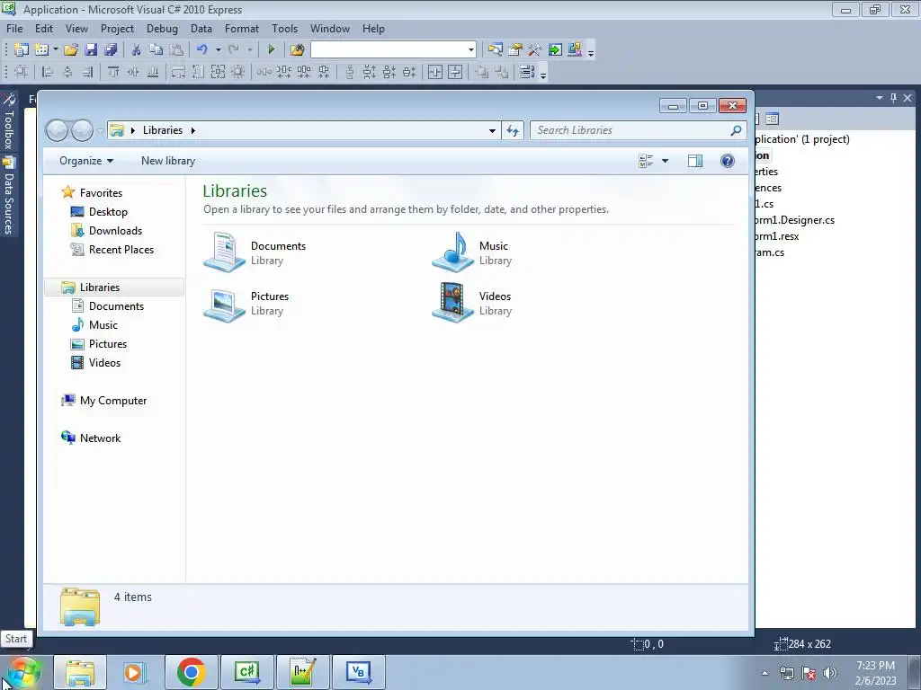Toggle auto-hide pin on Solution Explorer panel
This screenshot has width=921, height=690.
pyautogui.click(x=893, y=98)
